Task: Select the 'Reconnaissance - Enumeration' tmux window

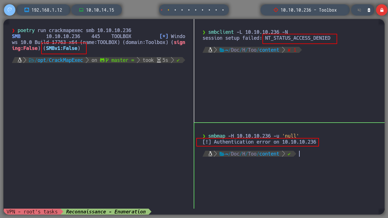Action: click(106, 212)
